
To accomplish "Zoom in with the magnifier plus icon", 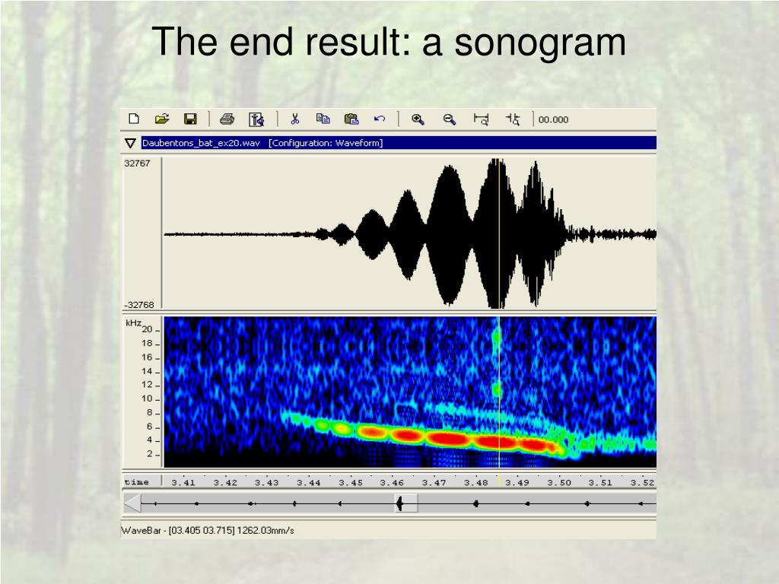I will [418, 119].
